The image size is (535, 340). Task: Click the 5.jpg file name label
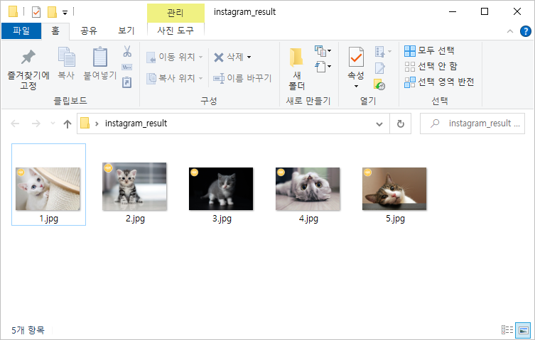[395, 219]
